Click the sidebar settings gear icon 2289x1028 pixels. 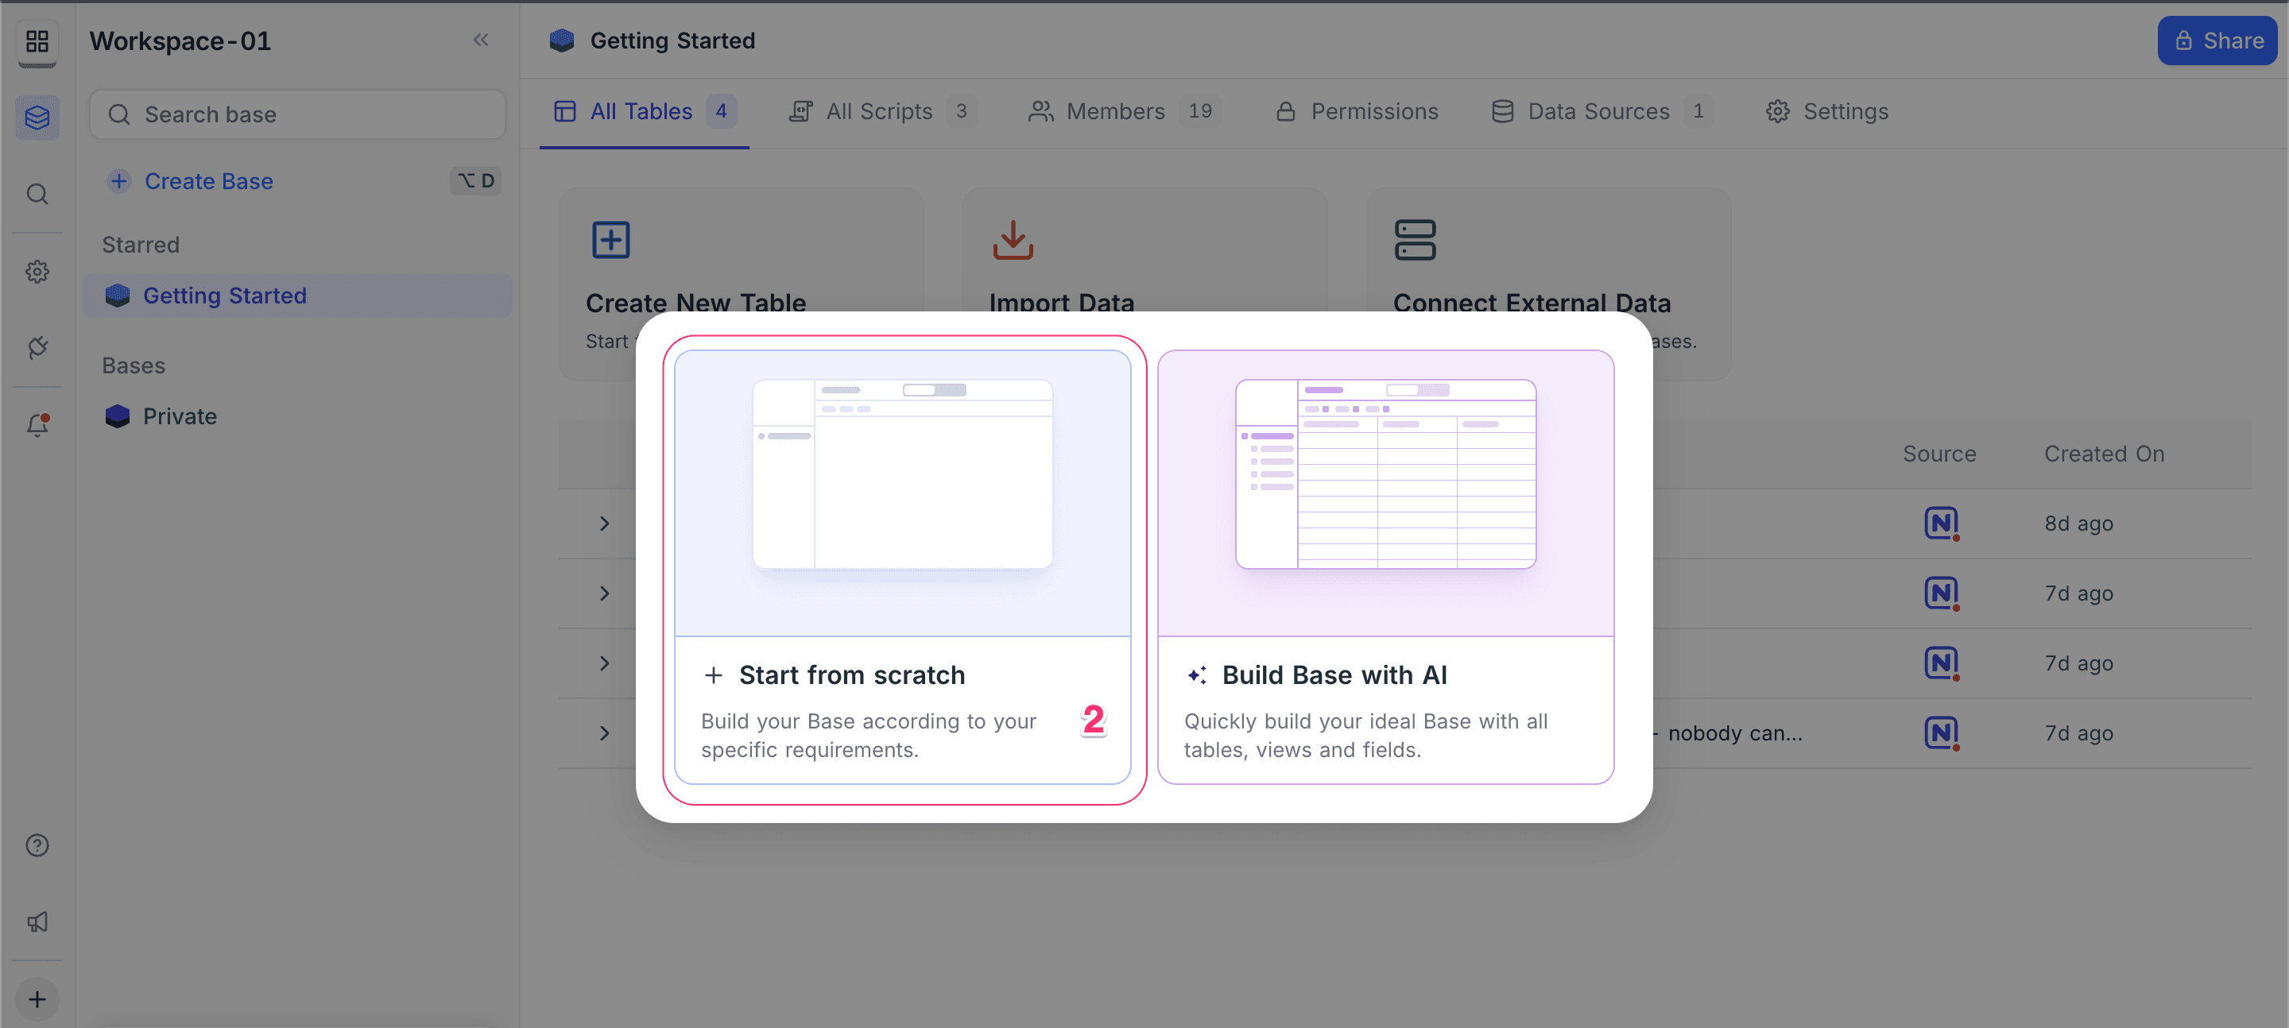click(37, 271)
